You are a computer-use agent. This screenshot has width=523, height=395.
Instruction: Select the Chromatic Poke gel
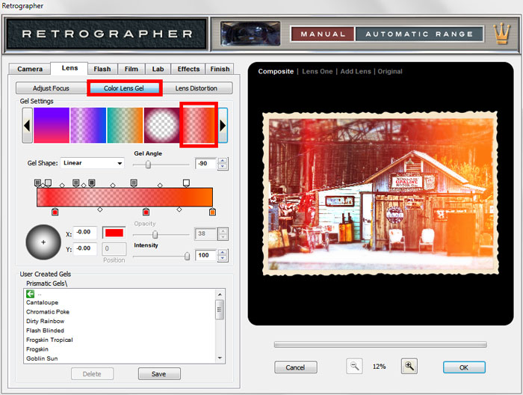(x=48, y=312)
